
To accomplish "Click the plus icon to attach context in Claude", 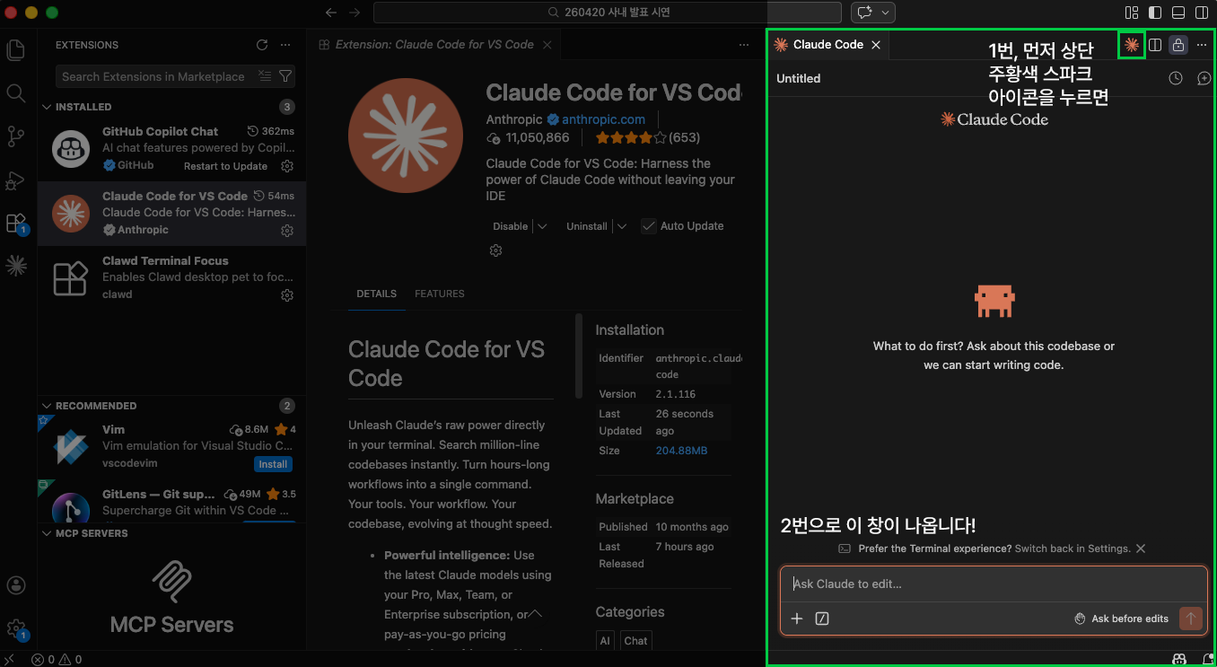I will pyautogui.click(x=797, y=619).
